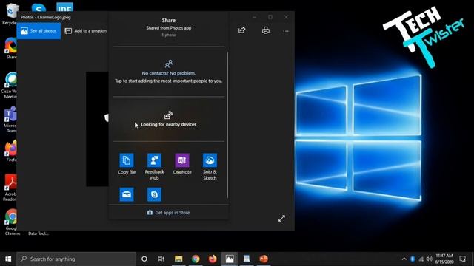Viewport: 474px width, 266px height.
Task: Open the Action Center notifications icon
Action: pyautogui.click(x=462, y=259)
